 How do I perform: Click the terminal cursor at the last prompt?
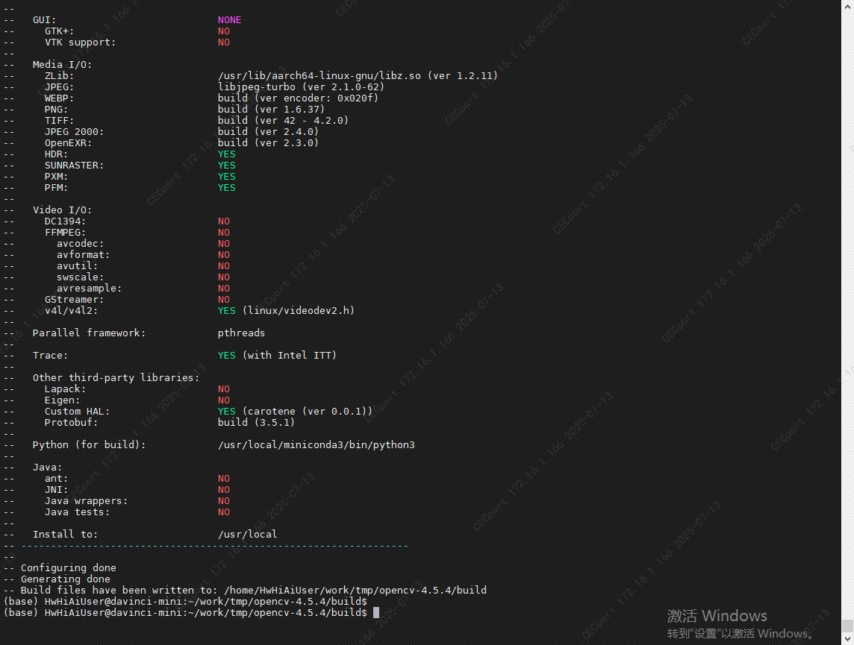pos(375,613)
